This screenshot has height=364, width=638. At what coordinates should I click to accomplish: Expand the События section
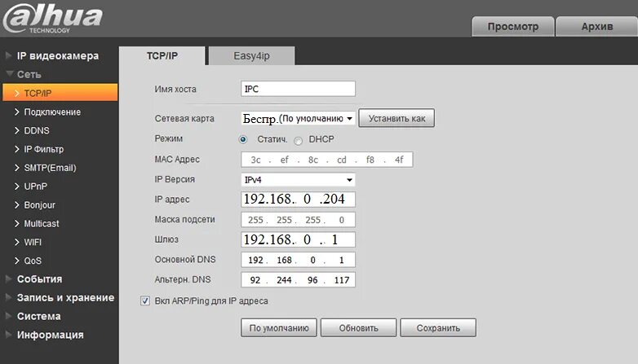(x=39, y=279)
